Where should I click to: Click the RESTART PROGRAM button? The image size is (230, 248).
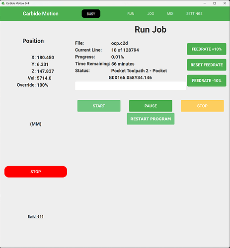(151, 119)
